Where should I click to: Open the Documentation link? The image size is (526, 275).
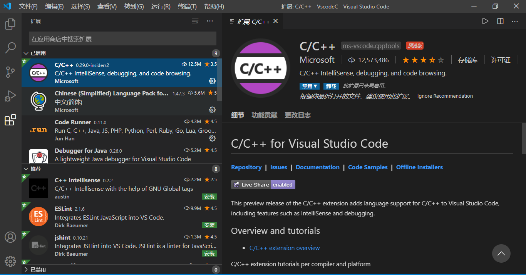pyautogui.click(x=318, y=167)
